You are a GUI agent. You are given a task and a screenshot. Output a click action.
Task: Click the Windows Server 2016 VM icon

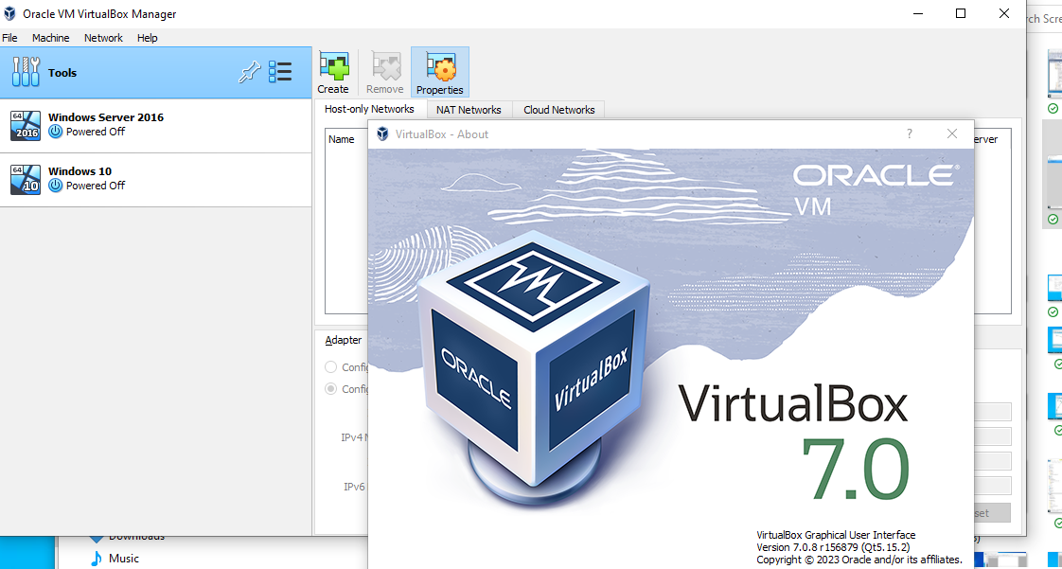coord(24,124)
